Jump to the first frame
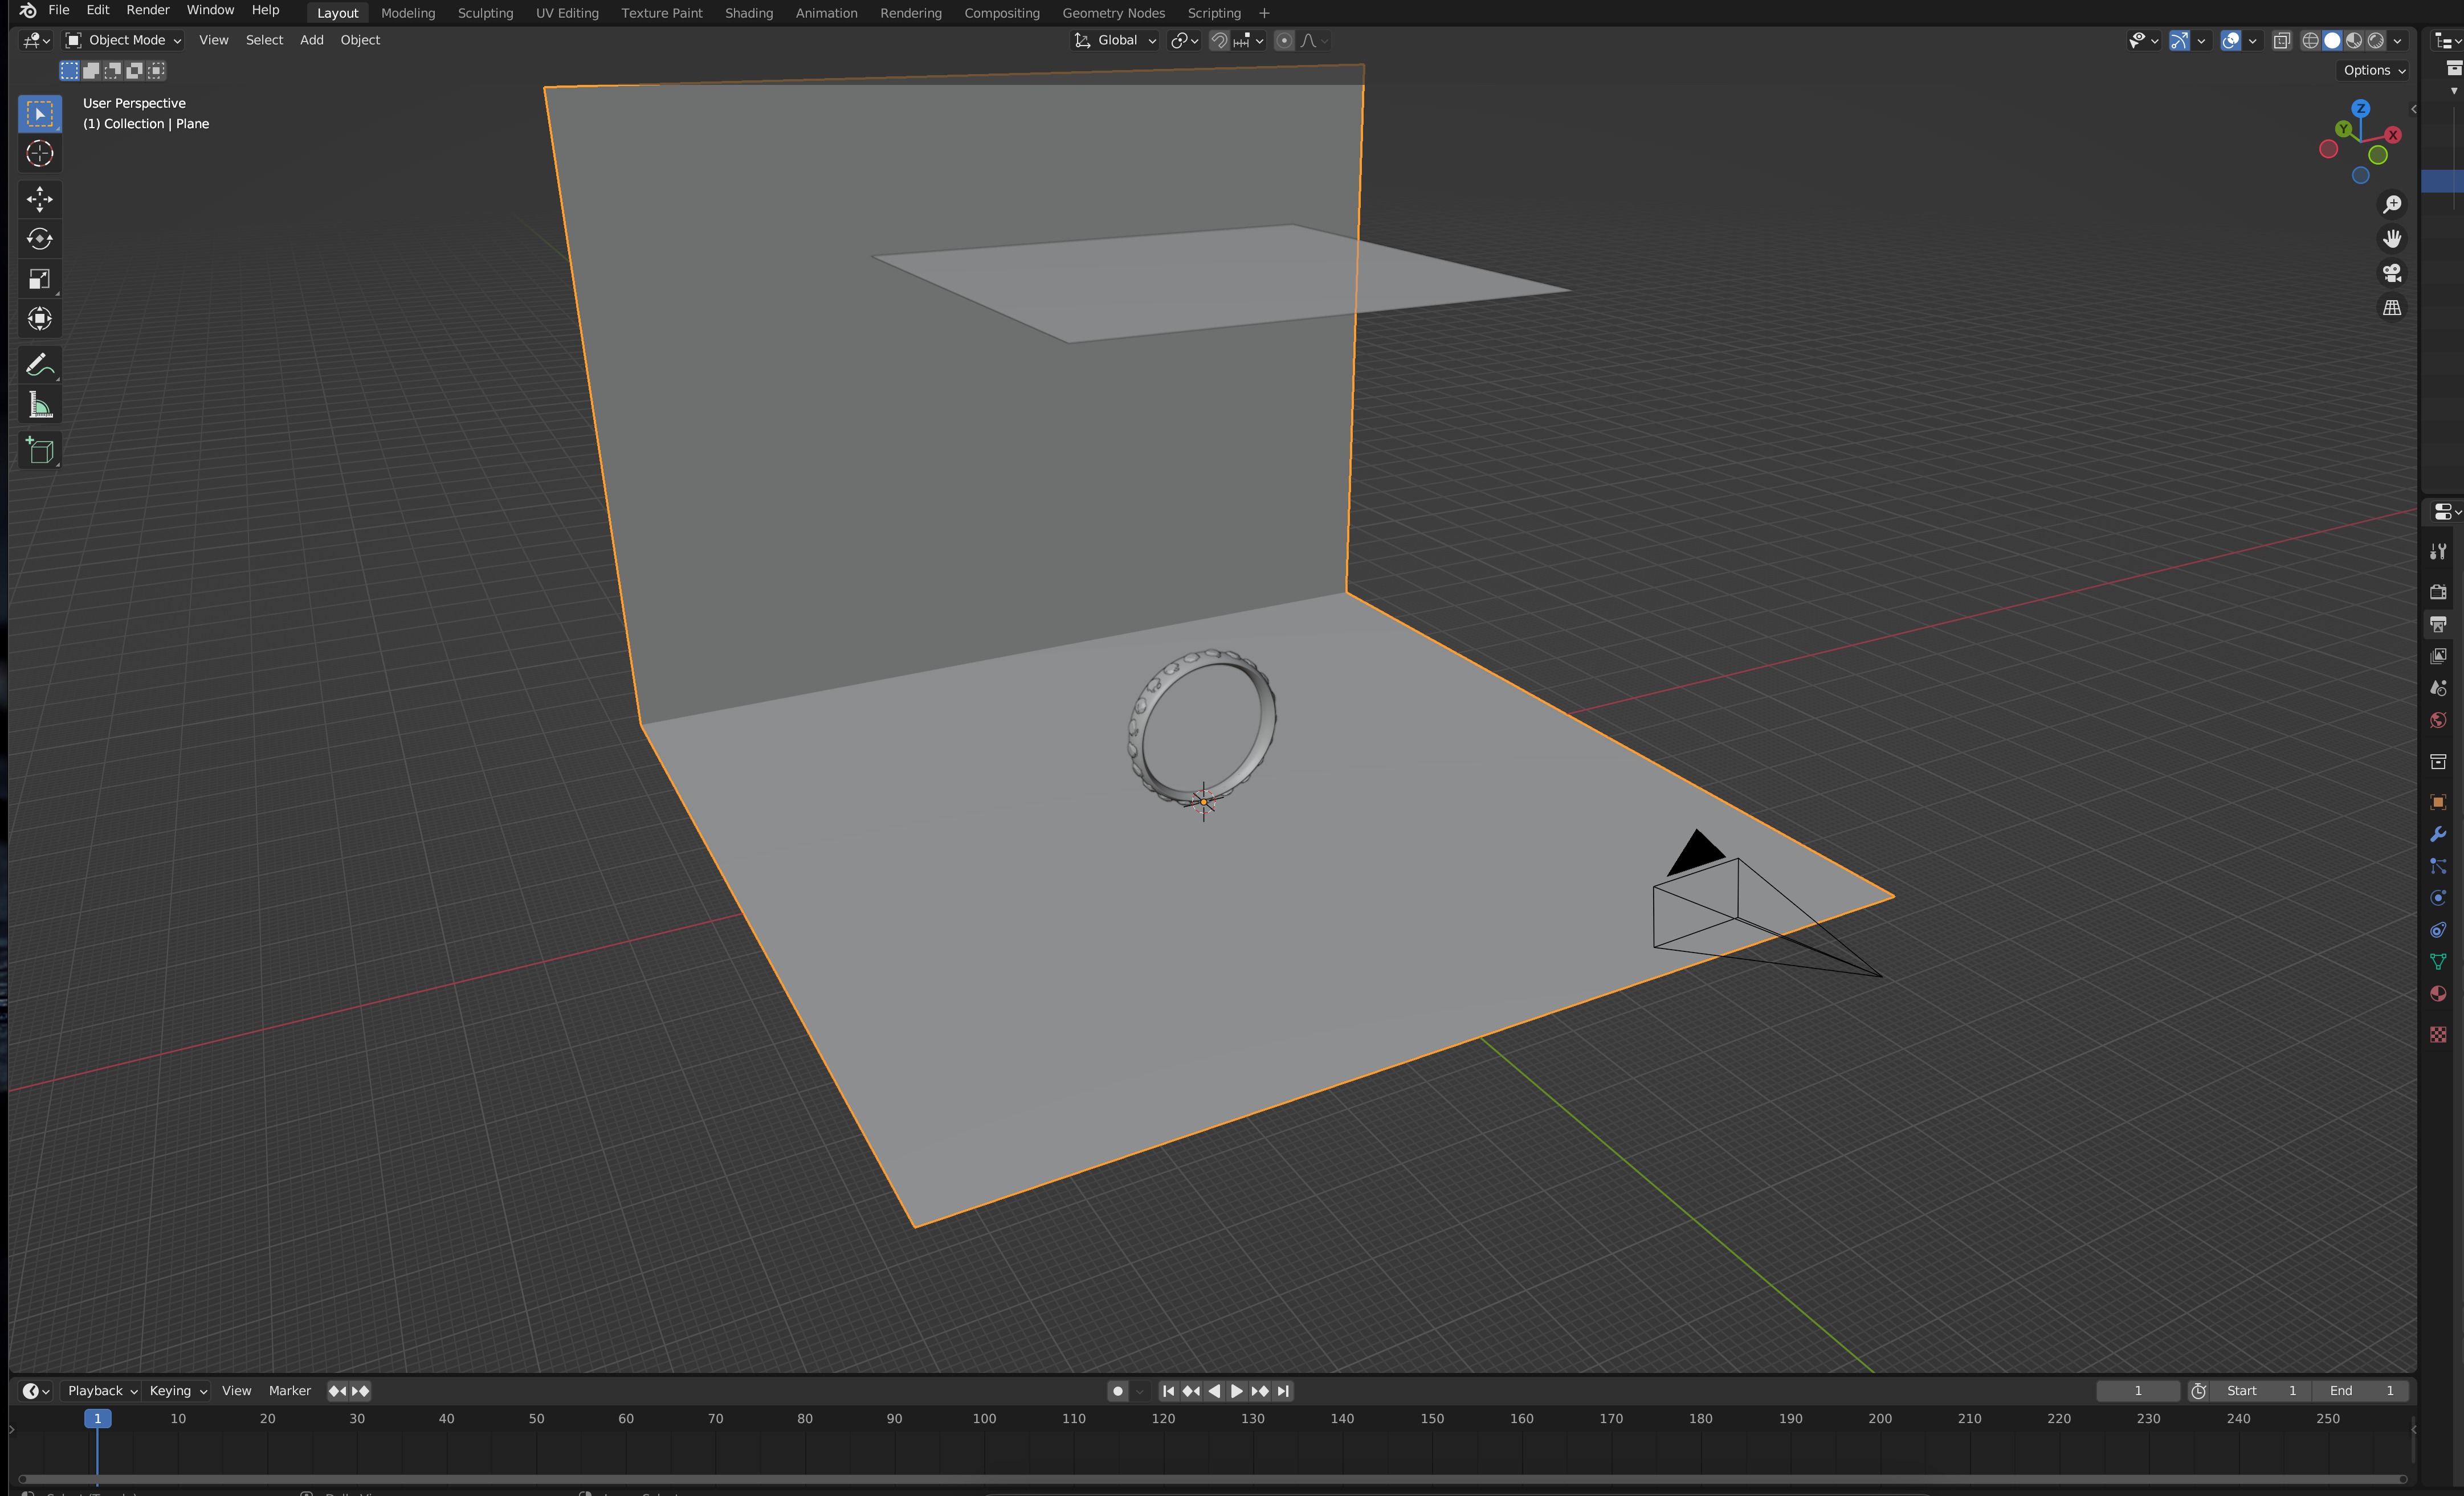Screen dimensions: 2464x1496 1168,1391
